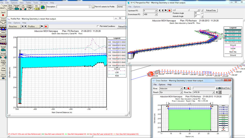The width and height of the screenshot is (245, 138).
Task: Click camera icon in Cross Section window
Action: [219, 88]
